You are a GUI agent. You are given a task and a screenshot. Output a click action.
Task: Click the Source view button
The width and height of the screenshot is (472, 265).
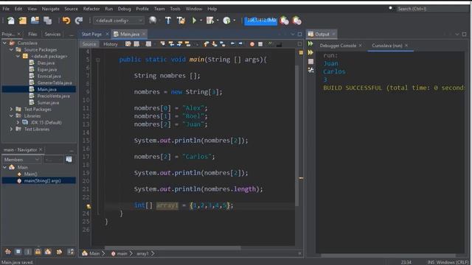[89, 44]
